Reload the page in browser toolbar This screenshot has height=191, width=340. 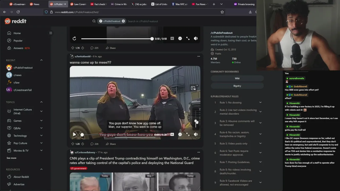[x=18, y=12]
